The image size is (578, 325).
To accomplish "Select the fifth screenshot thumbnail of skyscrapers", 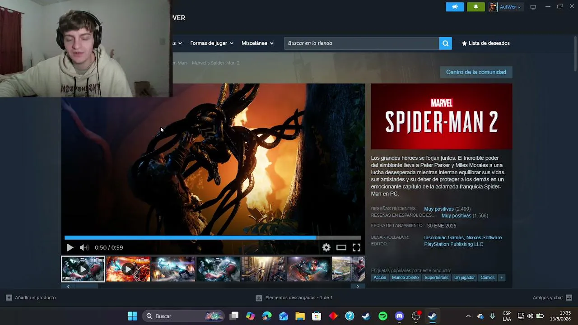I will (263, 269).
